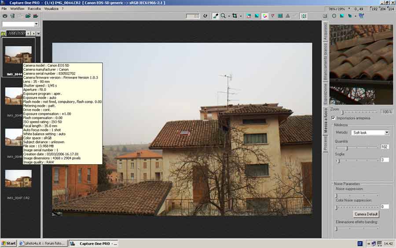This screenshot has height=248, width=396.
Task: Click the Soglia value field showing 3
Action: (385, 160)
